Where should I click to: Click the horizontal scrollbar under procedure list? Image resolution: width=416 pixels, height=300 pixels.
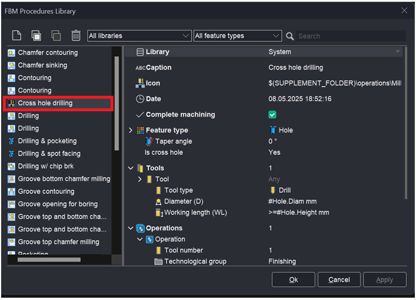[49, 260]
